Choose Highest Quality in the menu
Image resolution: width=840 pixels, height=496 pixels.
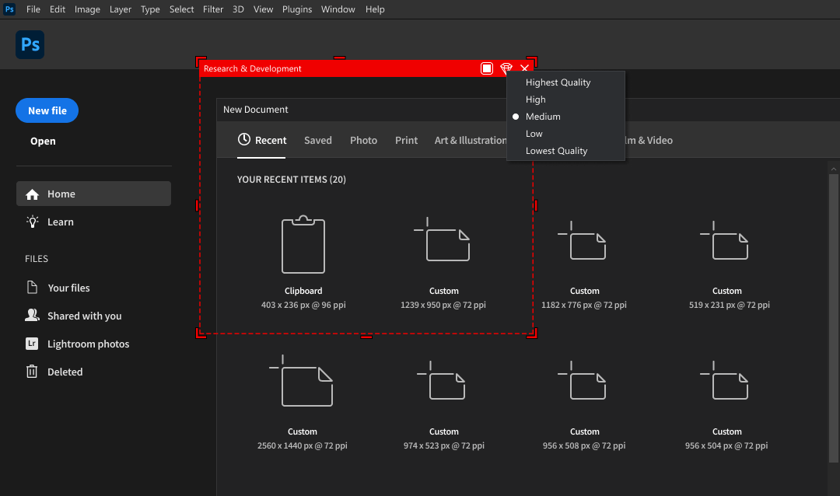558,82
